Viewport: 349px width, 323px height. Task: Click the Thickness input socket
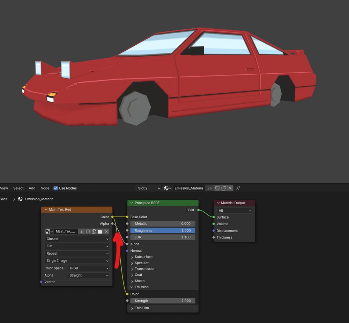(x=214, y=237)
